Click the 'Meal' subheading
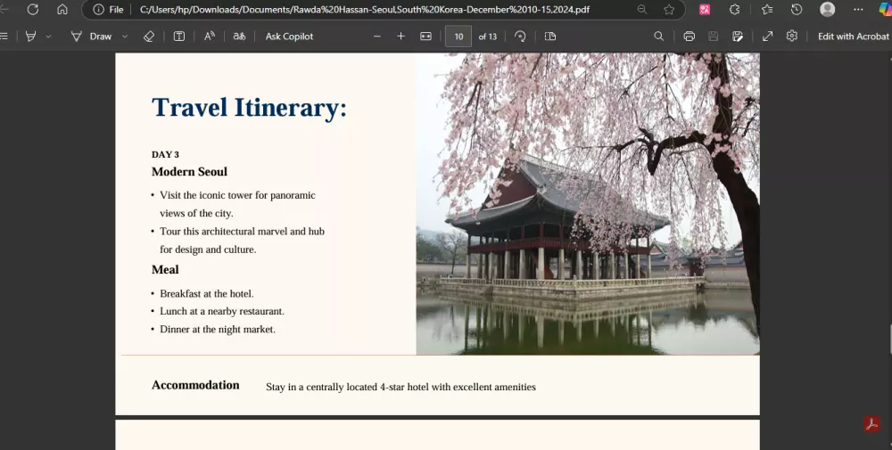Image resolution: width=892 pixels, height=450 pixels. 165,270
